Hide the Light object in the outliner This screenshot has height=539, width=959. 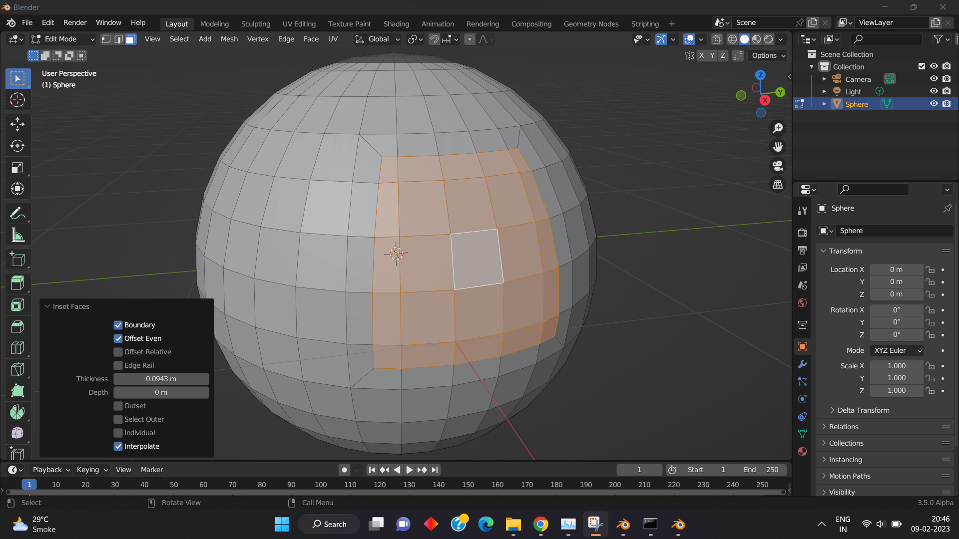coord(934,91)
